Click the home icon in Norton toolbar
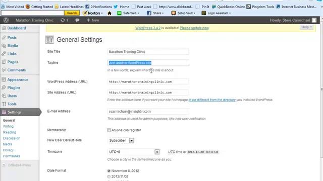 (x=110, y=13)
